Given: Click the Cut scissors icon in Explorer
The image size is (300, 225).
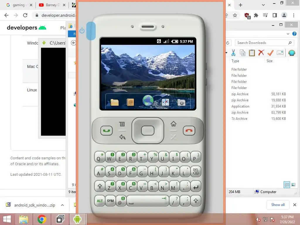Looking at the screenshot, I should tap(233, 53).
